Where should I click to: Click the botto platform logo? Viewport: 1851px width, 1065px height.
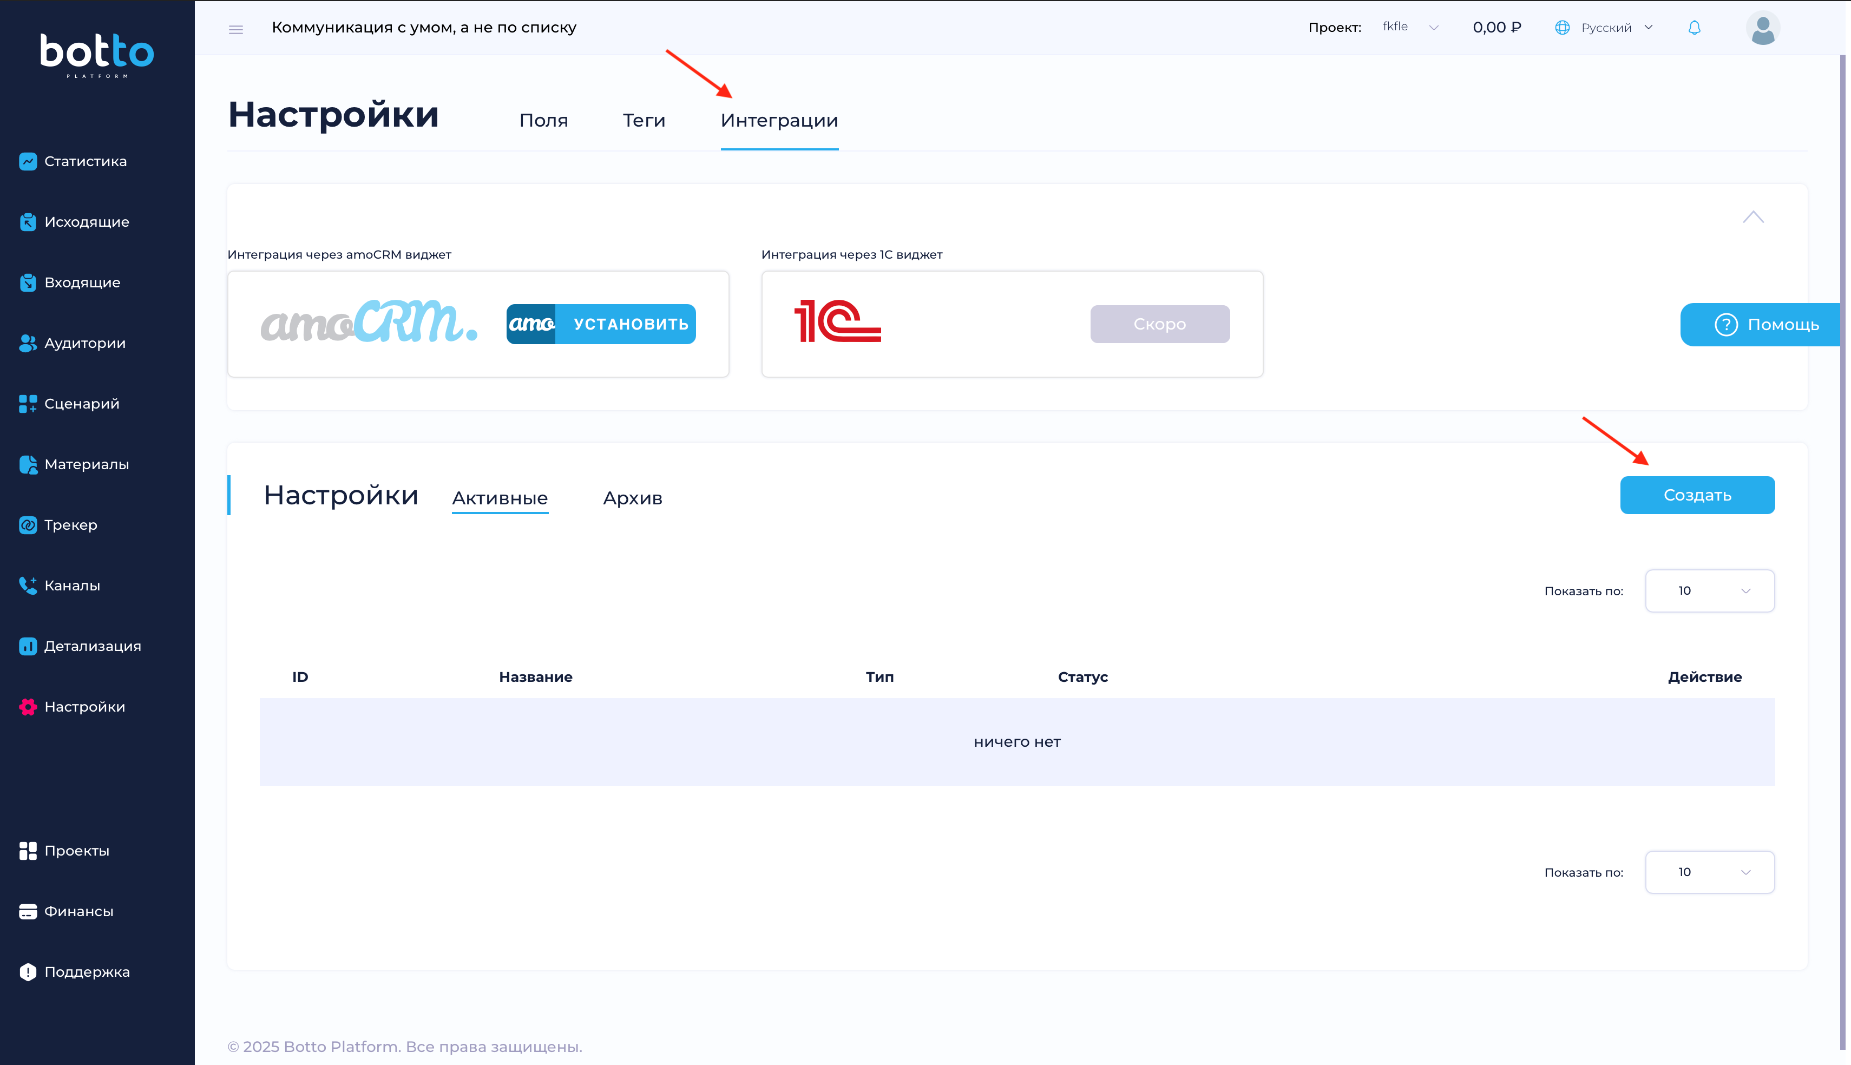pyautogui.click(x=96, y=54)
